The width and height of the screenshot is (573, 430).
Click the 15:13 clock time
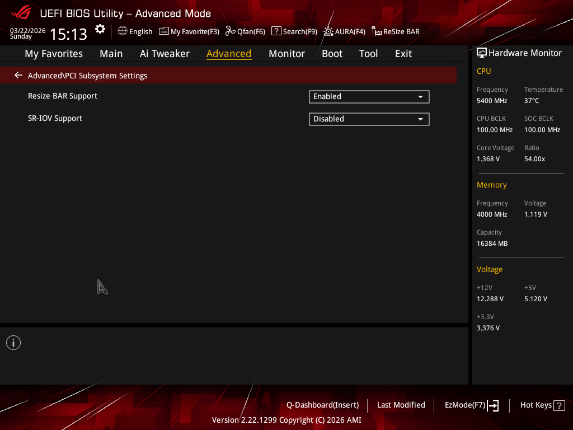[x=68, y=34]
